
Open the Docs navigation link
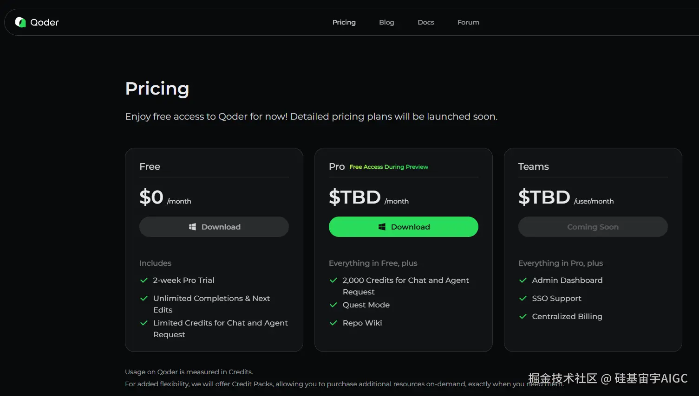click(x=425, y=22)
